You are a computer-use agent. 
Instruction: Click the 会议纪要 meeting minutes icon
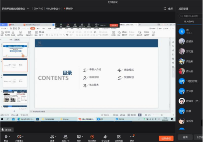pyautogui.click(x=105, y=137)
